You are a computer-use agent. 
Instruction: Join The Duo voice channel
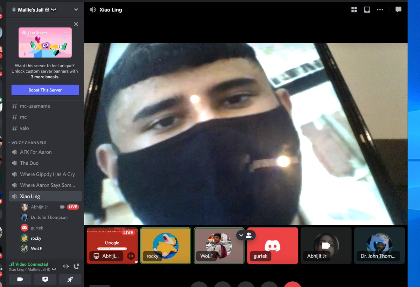[x=45, y=163]
